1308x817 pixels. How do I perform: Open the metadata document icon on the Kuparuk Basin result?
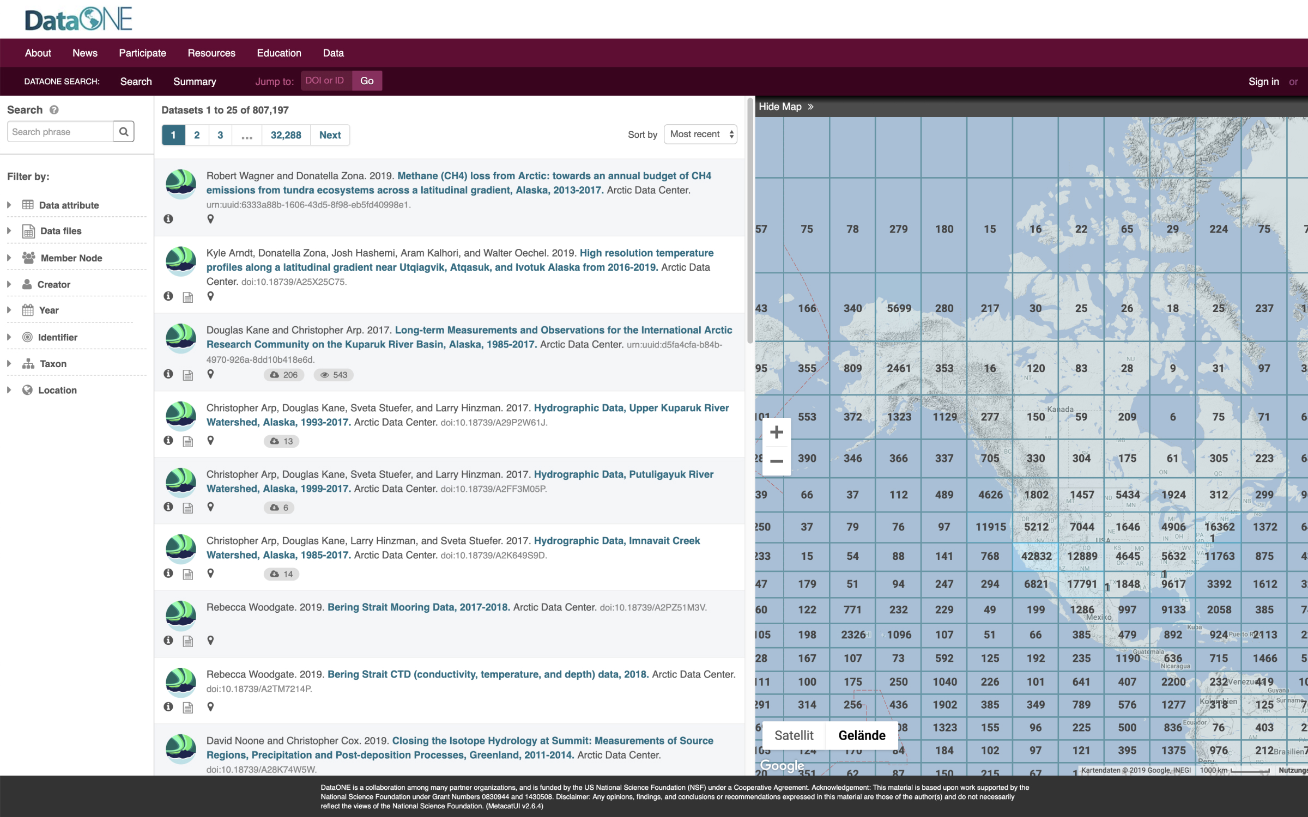pyautogui.click(x=188, y=374)
